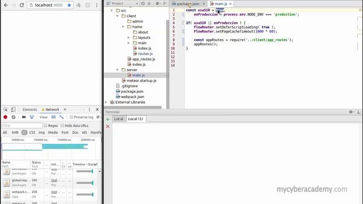363x204 pixels.
Task: Collapse the server folder
Action: pyautogui.click(x=117, y=70)
